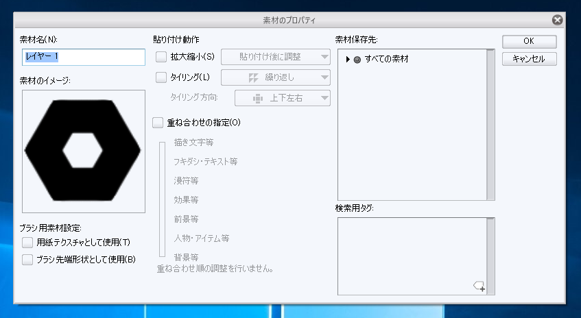Screen dimensions: 581x318
Task: Click the 人物・アイテム等 label
Action: click(x=202, y=238)
